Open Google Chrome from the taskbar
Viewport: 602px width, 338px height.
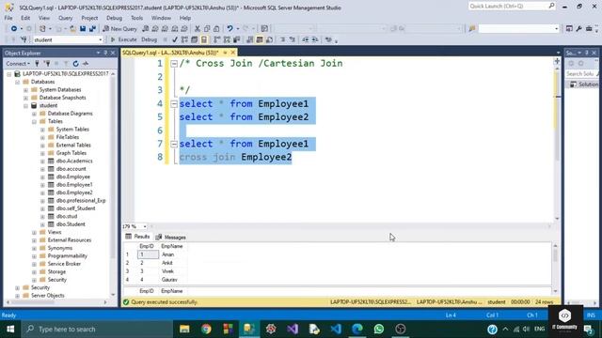tap(206, 330)
